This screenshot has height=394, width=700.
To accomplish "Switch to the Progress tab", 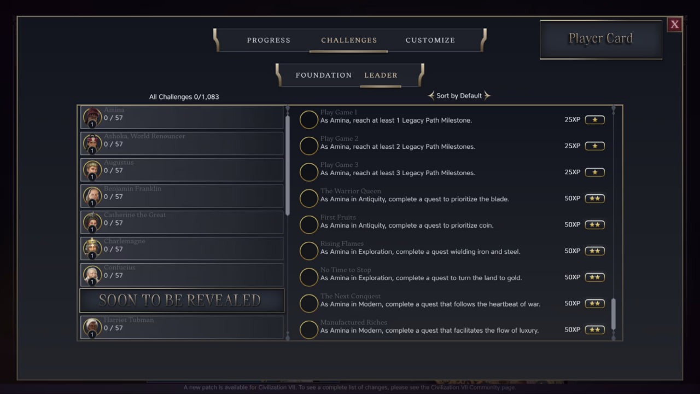I will [x=269, y=40].
